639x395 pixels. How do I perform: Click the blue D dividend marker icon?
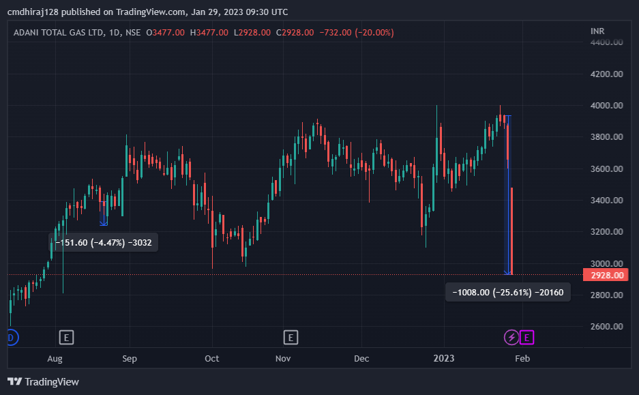12,338
